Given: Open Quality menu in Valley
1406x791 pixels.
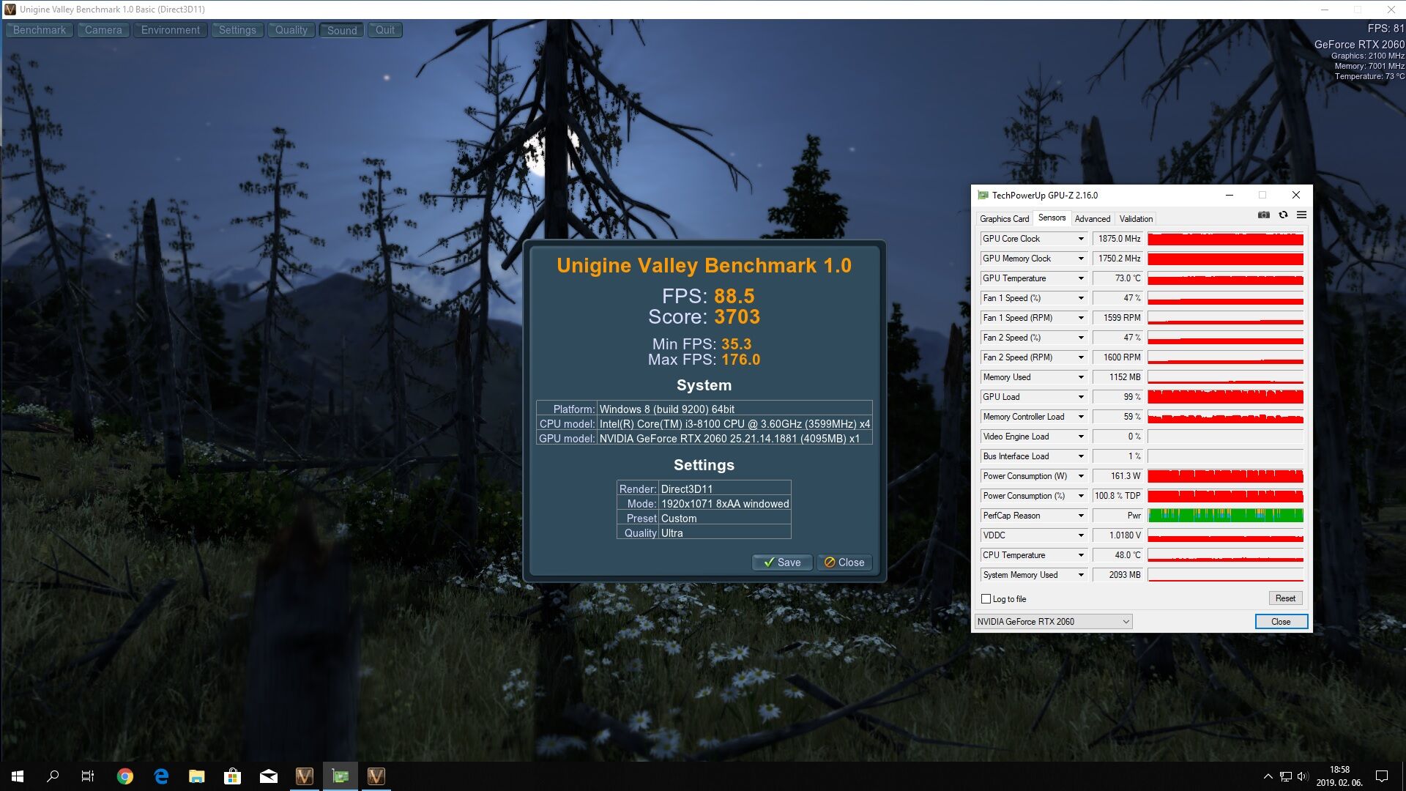Looking at the screenshot, I should (x=291, y=30).
